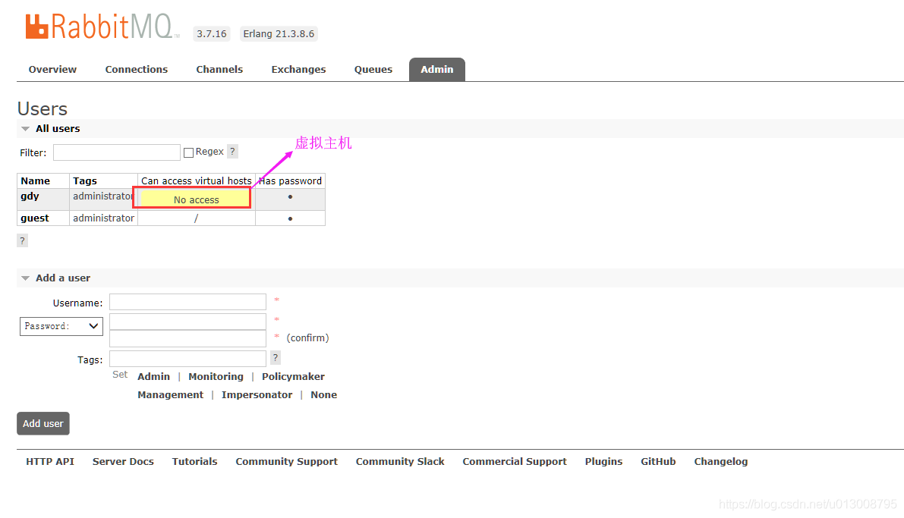This screenshot has height=518, width=904.
Task: Focus the Username input field
Action: 187,302
